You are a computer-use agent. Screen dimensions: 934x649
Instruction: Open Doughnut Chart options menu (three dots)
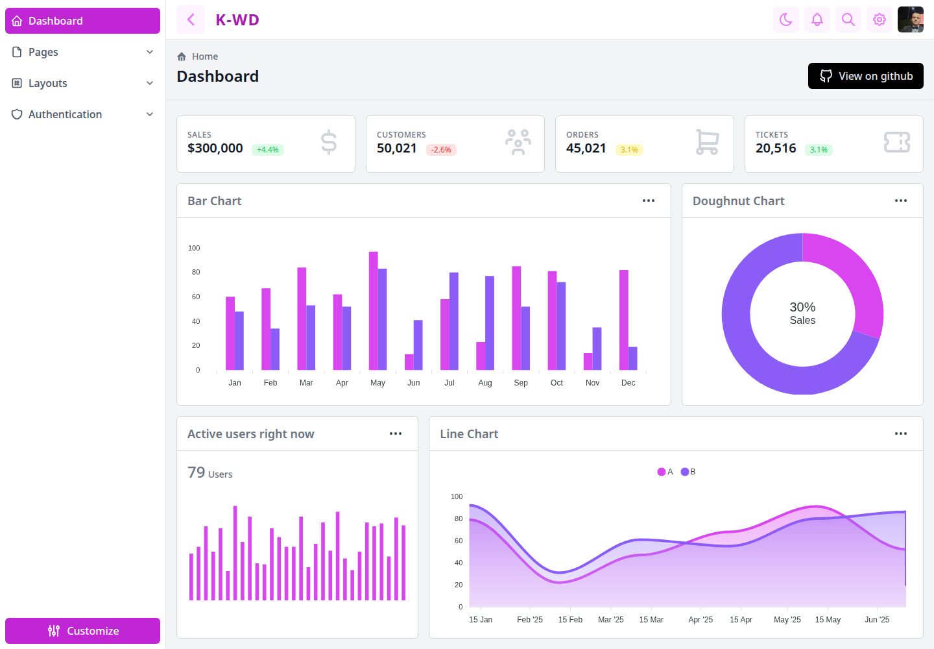(901, 201)
